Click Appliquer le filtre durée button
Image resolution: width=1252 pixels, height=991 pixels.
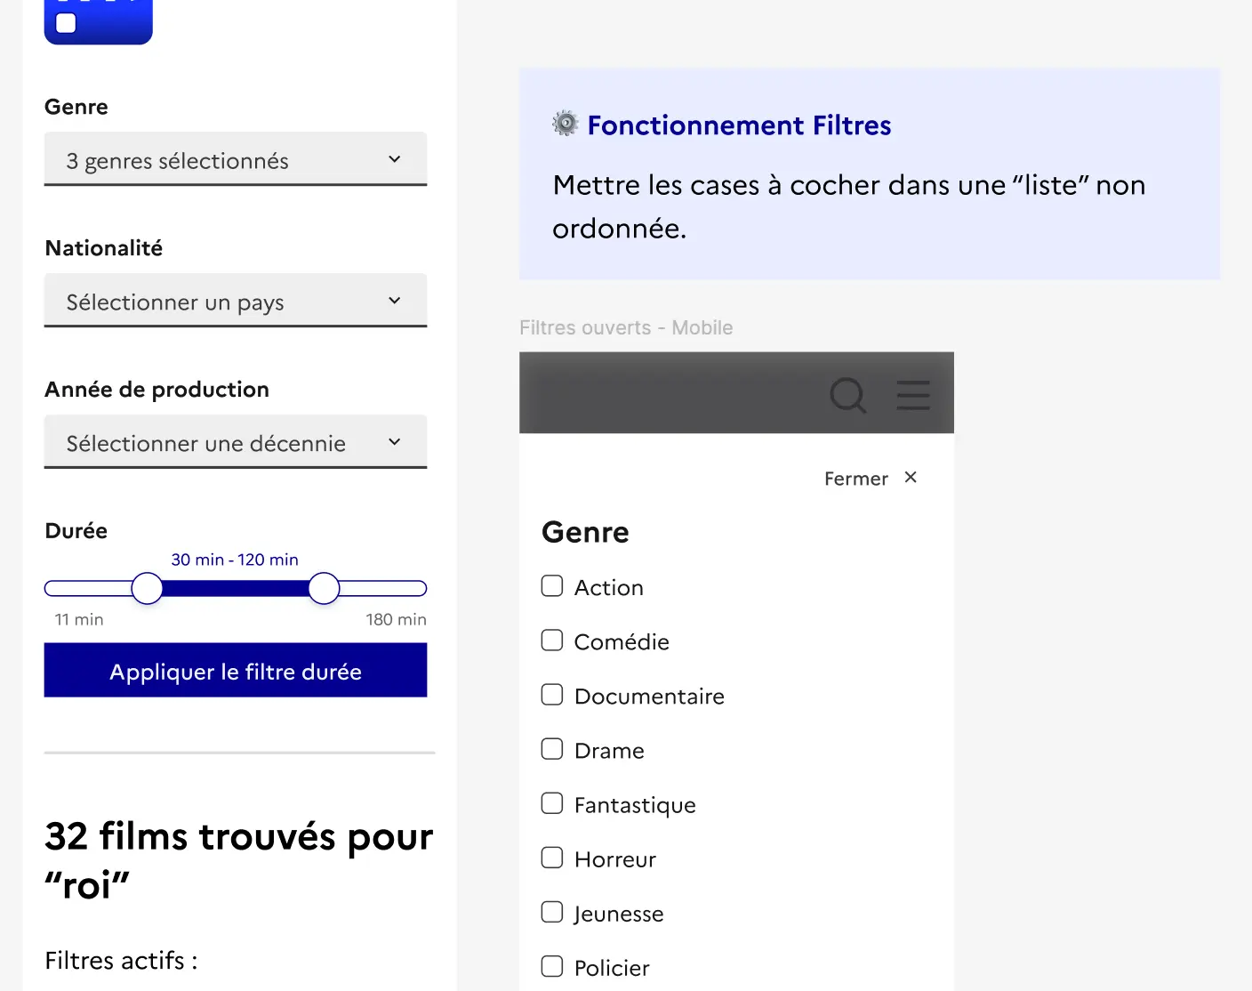pyautogui.click(x=236, y=671)
